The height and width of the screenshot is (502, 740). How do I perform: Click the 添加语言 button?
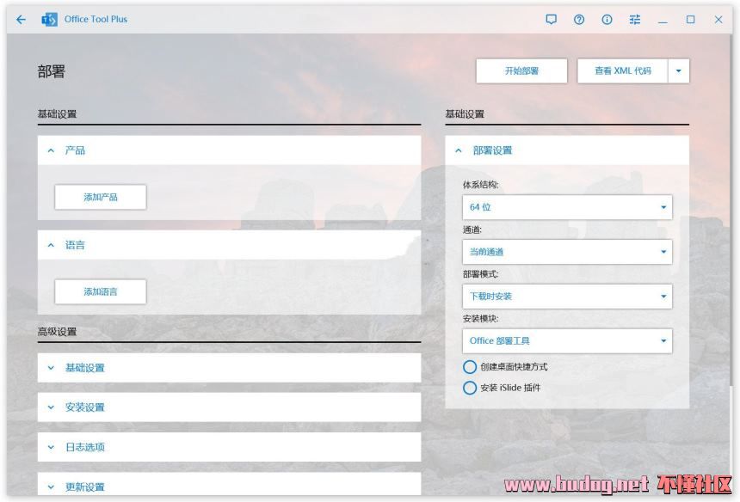click(101, 292)
